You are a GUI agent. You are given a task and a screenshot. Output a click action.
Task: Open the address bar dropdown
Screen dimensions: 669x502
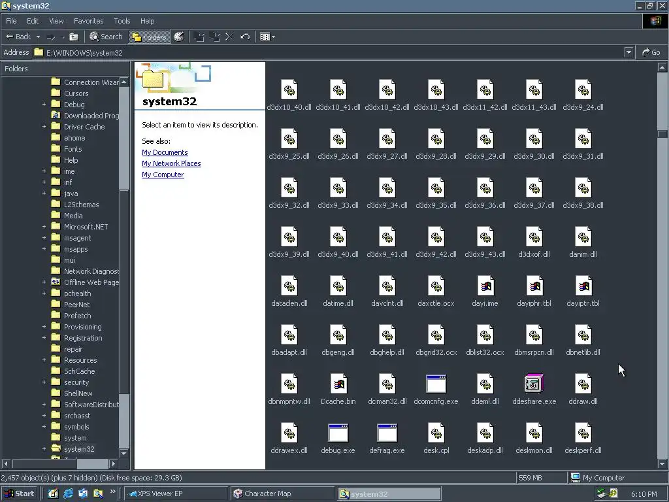tap(628, 52)
